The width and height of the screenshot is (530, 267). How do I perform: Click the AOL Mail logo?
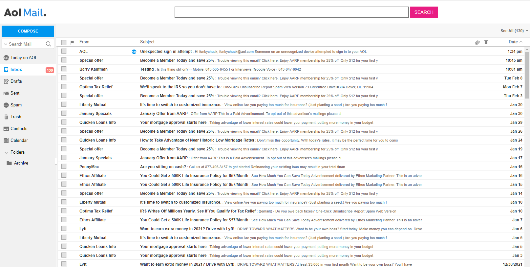click(x=25, y=12)
